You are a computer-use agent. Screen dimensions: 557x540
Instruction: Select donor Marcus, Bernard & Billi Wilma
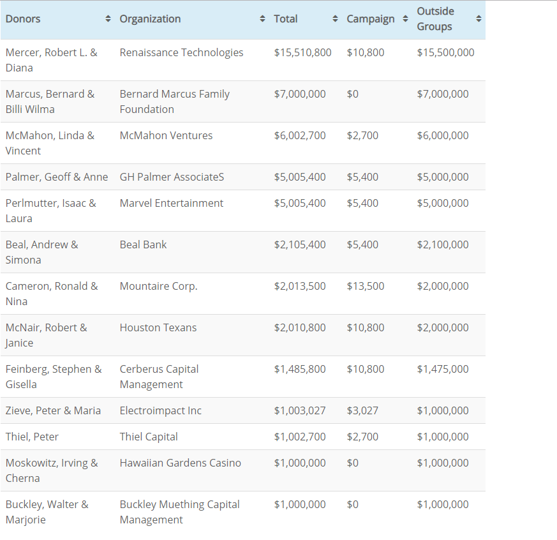tap(50, 101)
